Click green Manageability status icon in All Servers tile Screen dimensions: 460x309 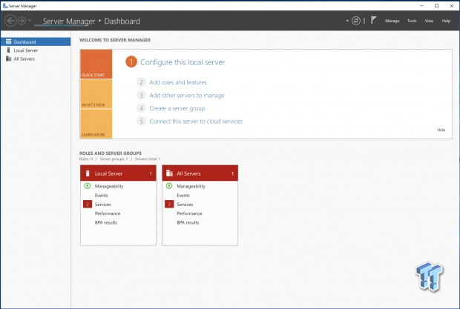click(x=169, y=186)
